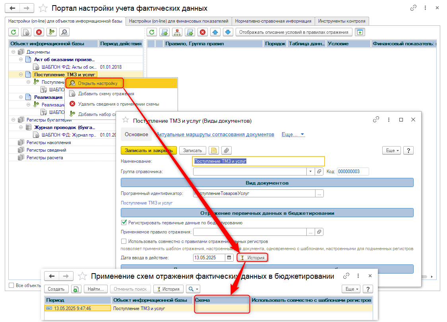The height and width of the screenshot is (322, 447).
Task: Click the copy-record icon next to Создать
Action: pyautogui.click(x=76, y=289)
